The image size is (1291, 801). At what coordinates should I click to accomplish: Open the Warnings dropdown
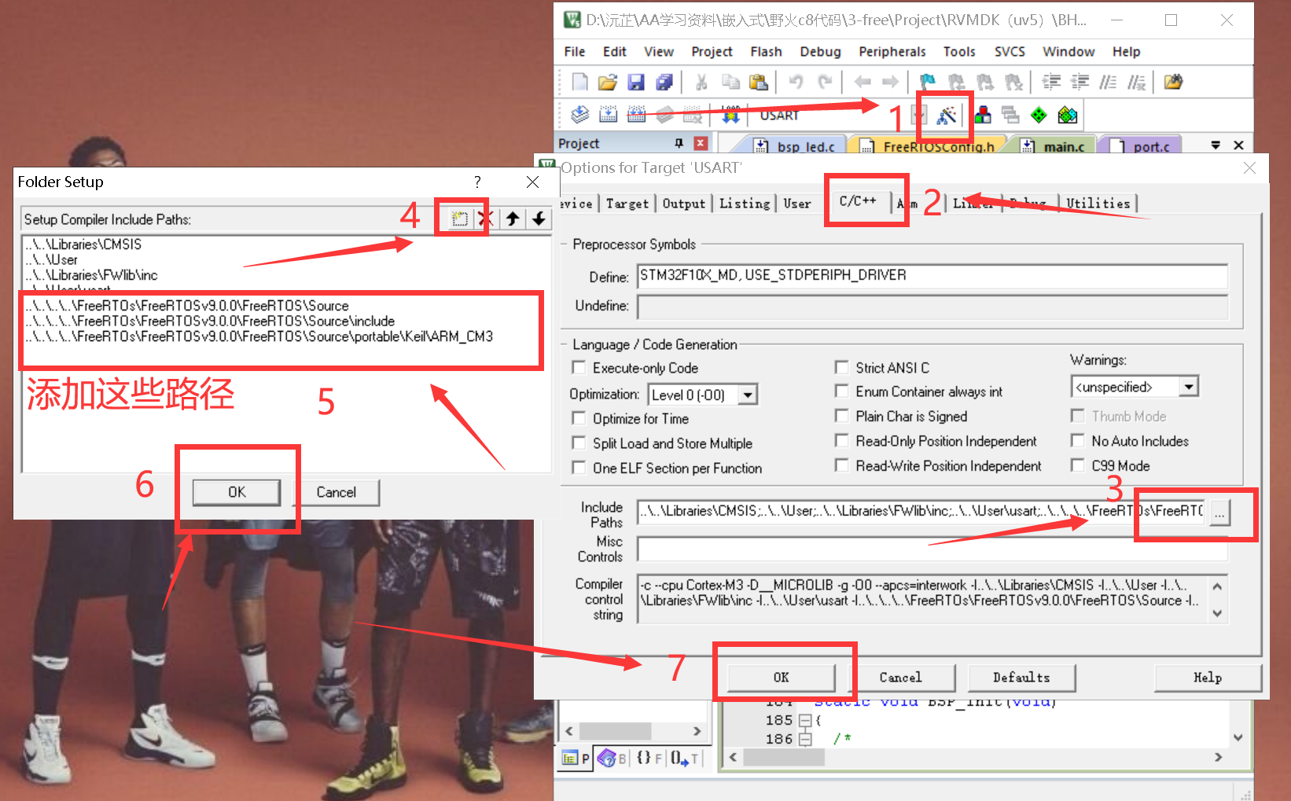click(x=1189, y=387)
